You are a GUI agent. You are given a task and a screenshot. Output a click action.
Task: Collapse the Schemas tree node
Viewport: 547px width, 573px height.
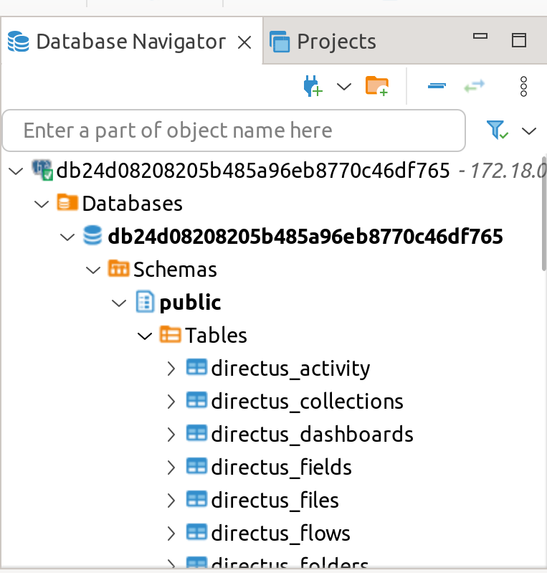tap(92, 270)
